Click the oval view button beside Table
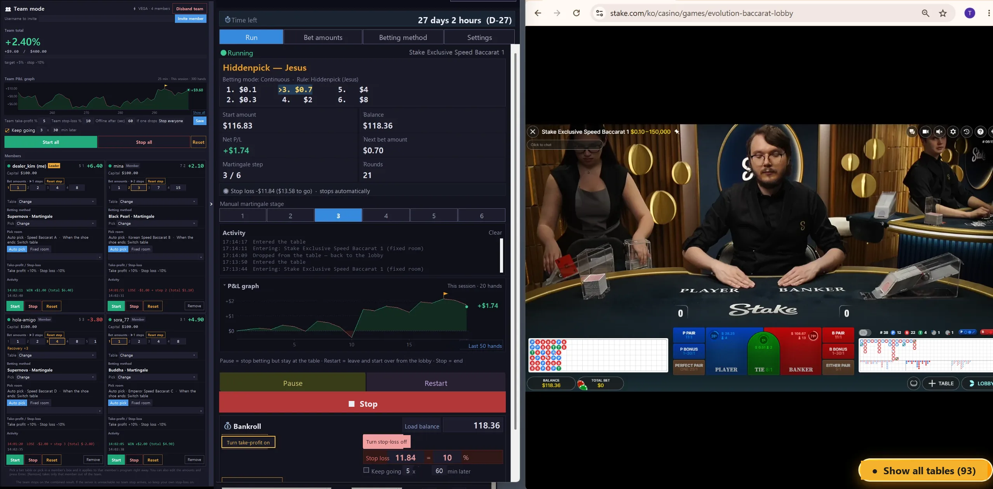Screen dimensions: 993x489 [914, 384]
